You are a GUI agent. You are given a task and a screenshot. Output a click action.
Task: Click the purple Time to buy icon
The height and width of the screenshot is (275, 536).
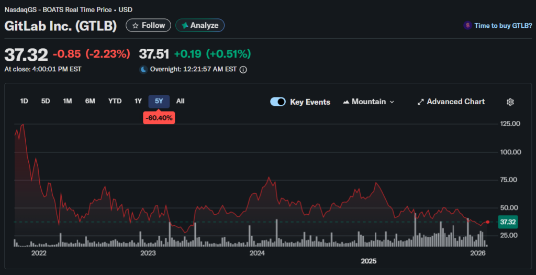(467, 26)
